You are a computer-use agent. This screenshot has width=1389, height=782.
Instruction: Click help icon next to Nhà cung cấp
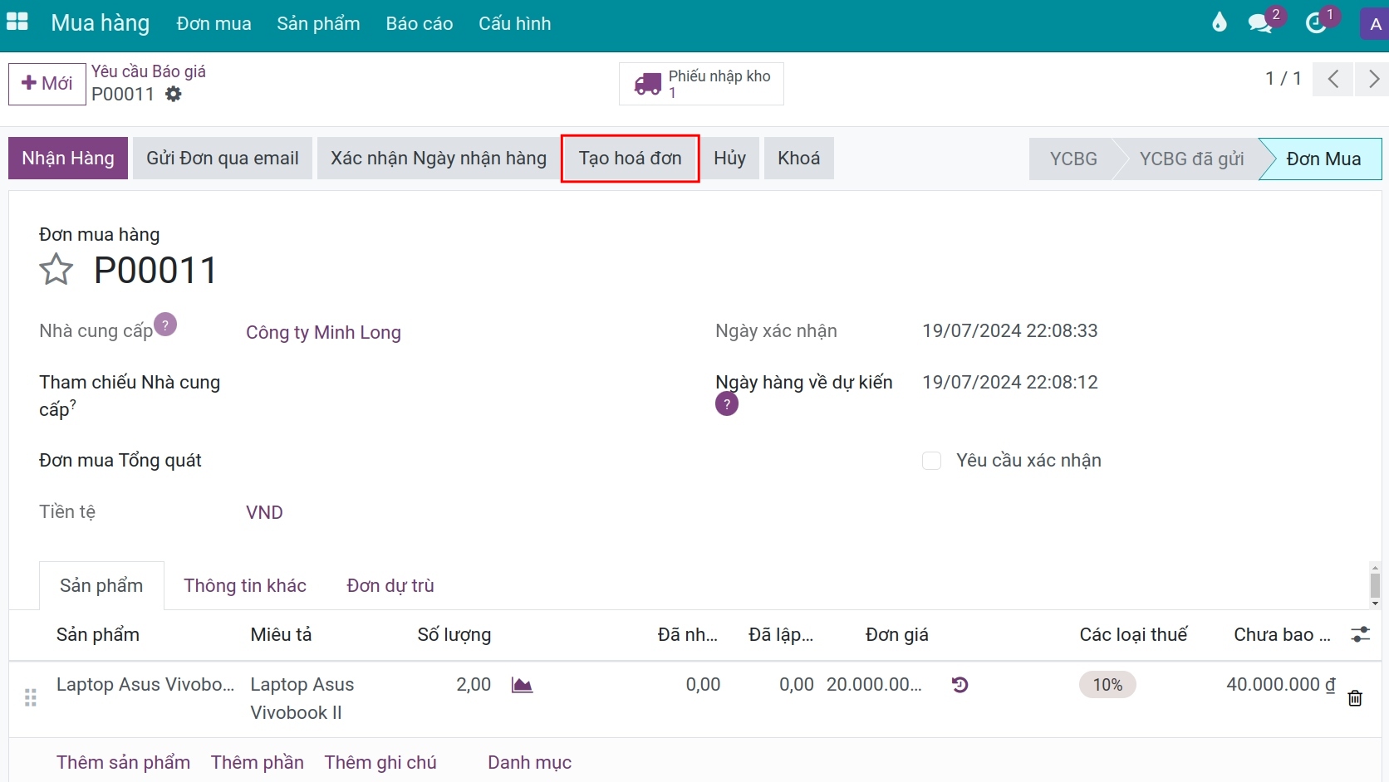click(165, 324)
